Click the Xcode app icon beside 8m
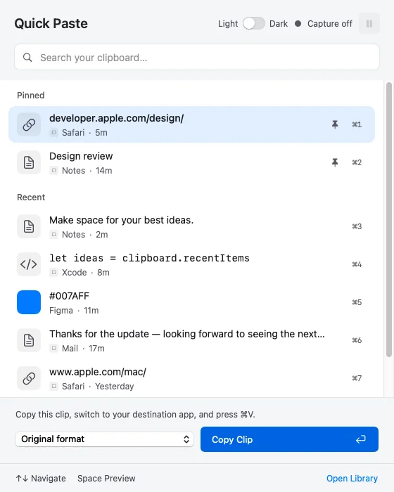Viewport: 394px width, 492px height. click(53, 272)
